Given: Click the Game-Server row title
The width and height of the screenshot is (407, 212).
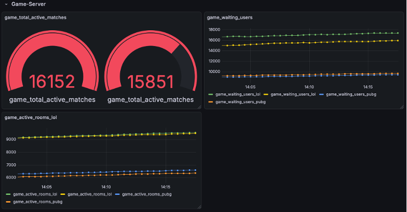Looking at the screenshot, I should pos(29,4).
